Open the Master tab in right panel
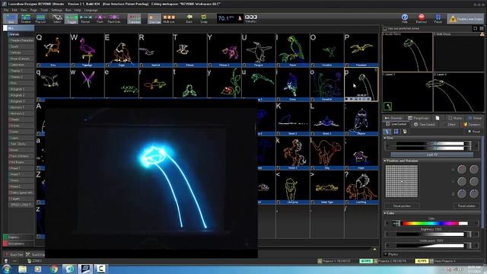 point(455,118)
